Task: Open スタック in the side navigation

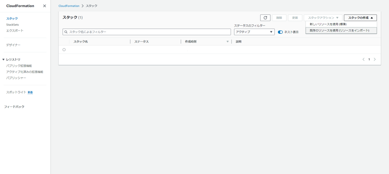Action: 12,18
